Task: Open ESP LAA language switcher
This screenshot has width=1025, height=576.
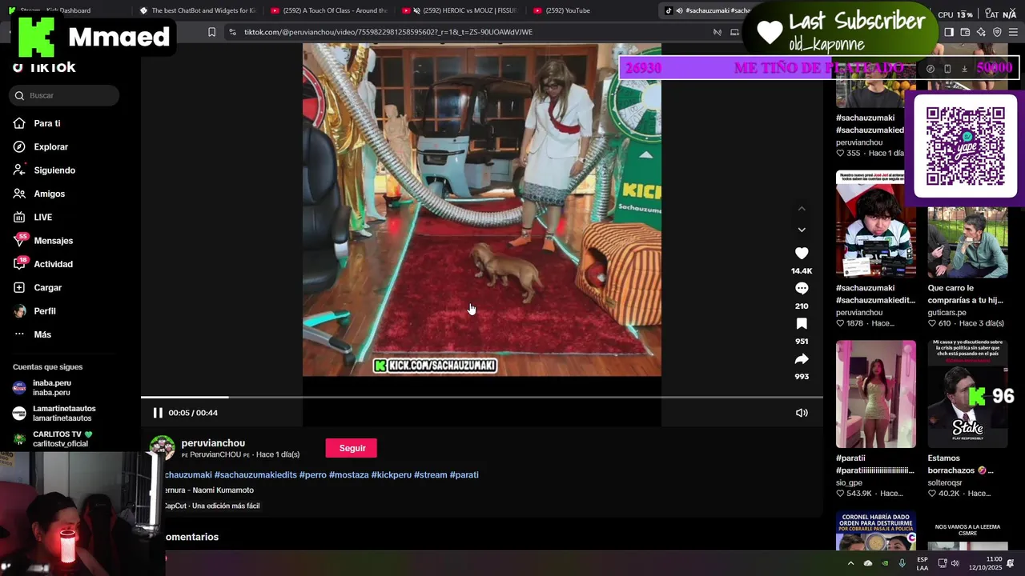Action: 922,563
